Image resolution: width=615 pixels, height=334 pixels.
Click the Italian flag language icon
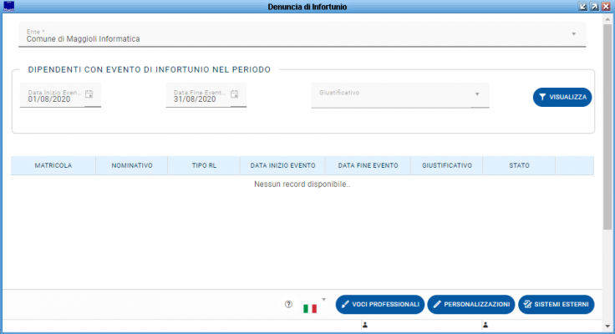pyautogui.click(x=310, y=308)
